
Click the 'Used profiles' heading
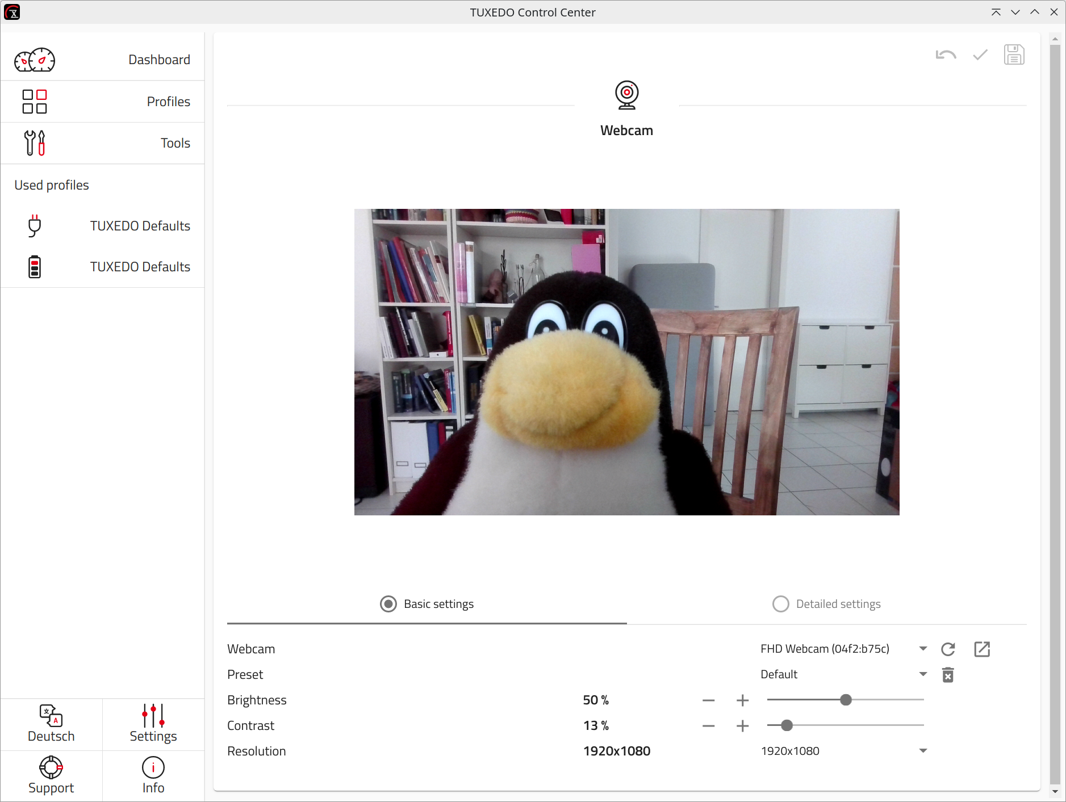tap(52, 185)
